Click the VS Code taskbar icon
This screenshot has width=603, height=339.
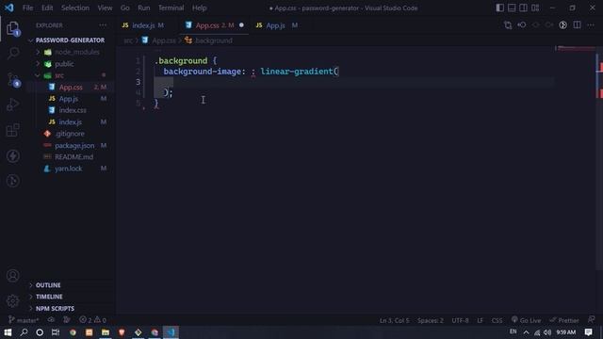(x=171, y=332)
